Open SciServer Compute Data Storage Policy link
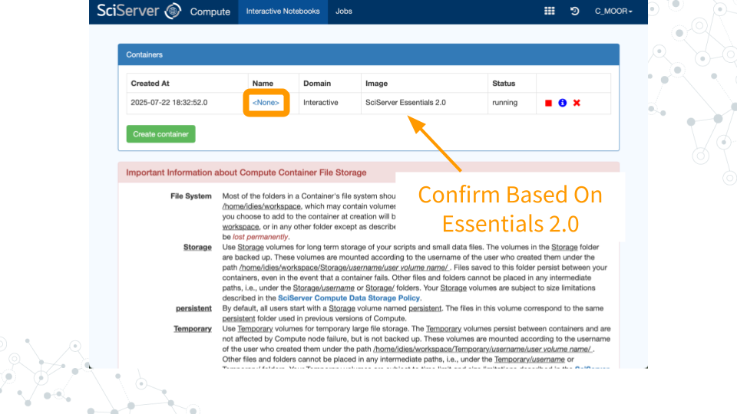The image size is (737, 414). 349,298
